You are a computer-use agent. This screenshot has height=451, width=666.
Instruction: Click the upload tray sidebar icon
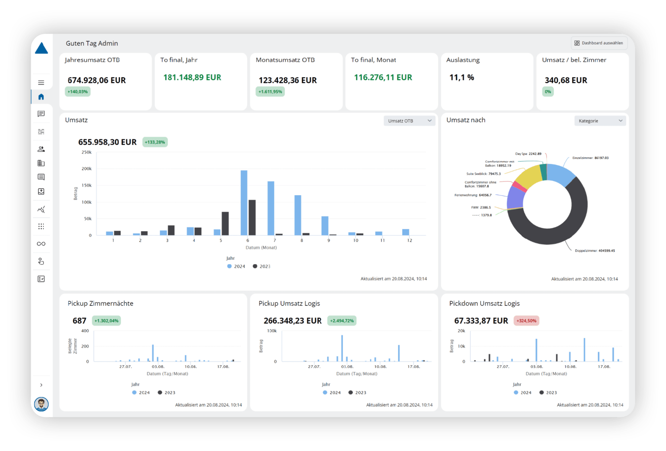pyautogui.click(x=41, y=192)
